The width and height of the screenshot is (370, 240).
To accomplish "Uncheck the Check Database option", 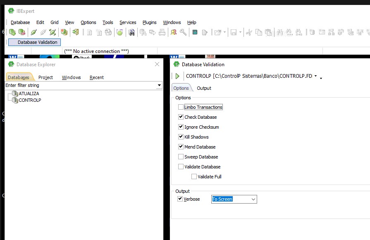I will click(x=181, y=117).
